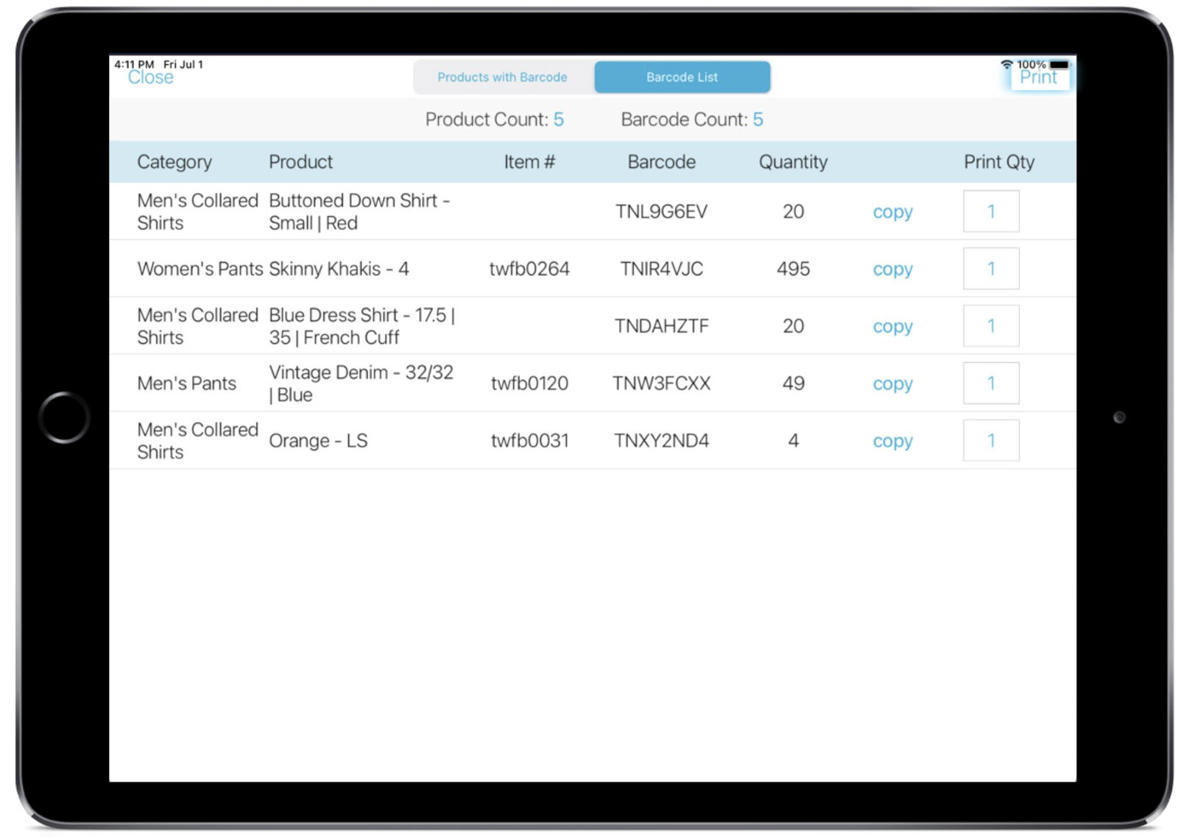
Task: Select the Barcode List tab
Action: tap(682, 77)
